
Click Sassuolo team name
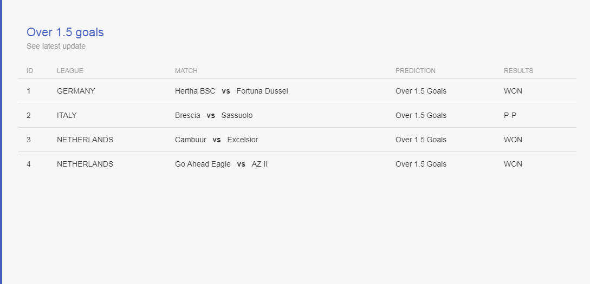237,115
